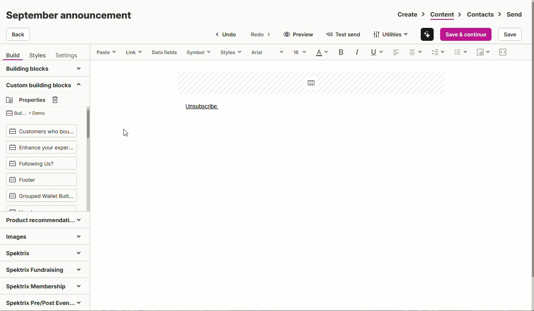Open the line spacing options

pyautogui.click(x=438, y=52)
